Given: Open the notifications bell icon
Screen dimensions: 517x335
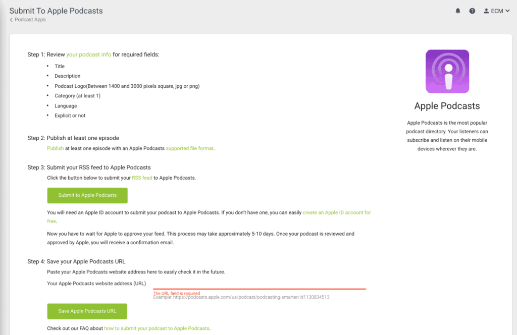Looking at the screenshot, I should 457,11.
